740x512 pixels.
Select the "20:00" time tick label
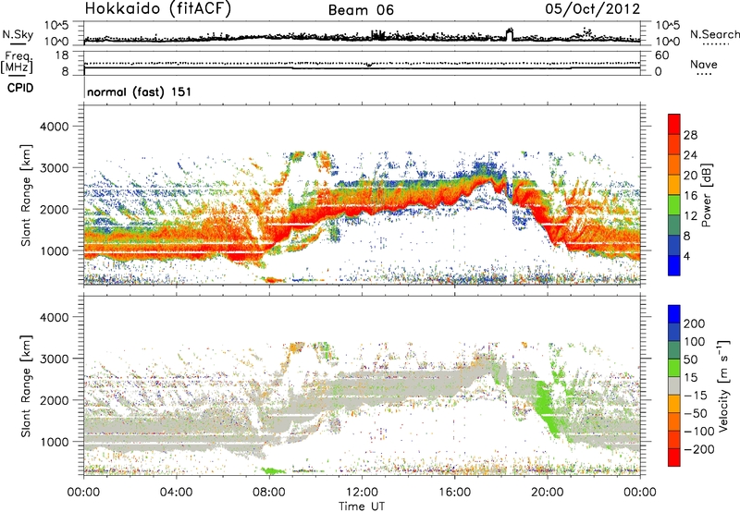(548, 493)
